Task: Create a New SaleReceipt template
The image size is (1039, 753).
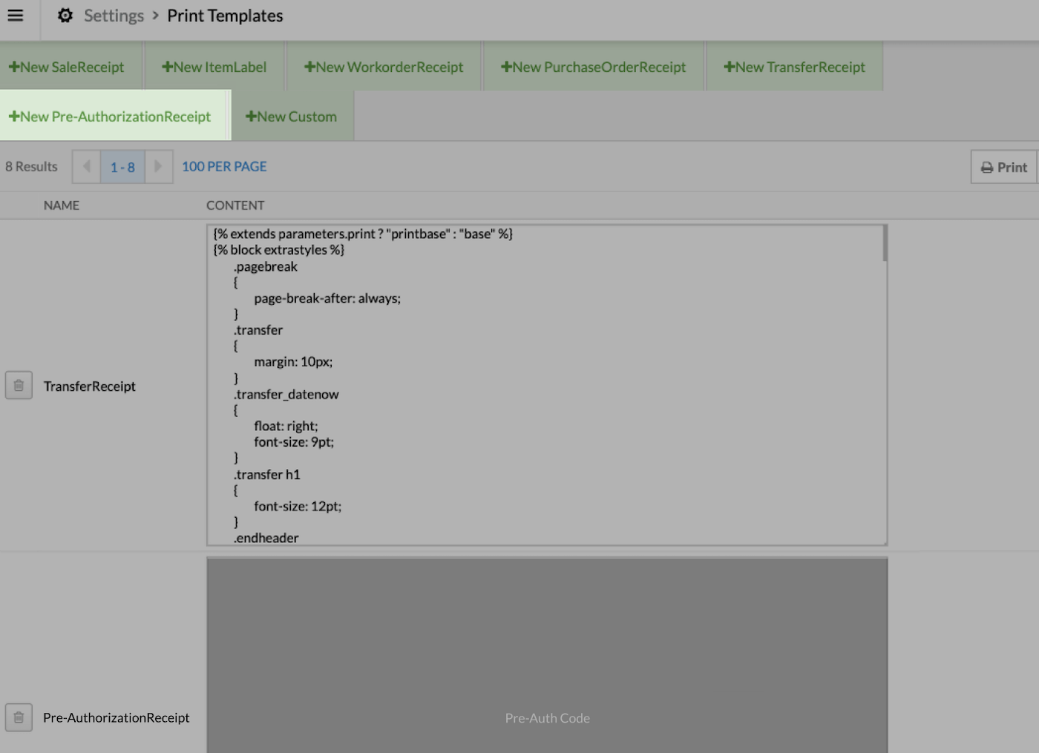Action: coord(71,66)
